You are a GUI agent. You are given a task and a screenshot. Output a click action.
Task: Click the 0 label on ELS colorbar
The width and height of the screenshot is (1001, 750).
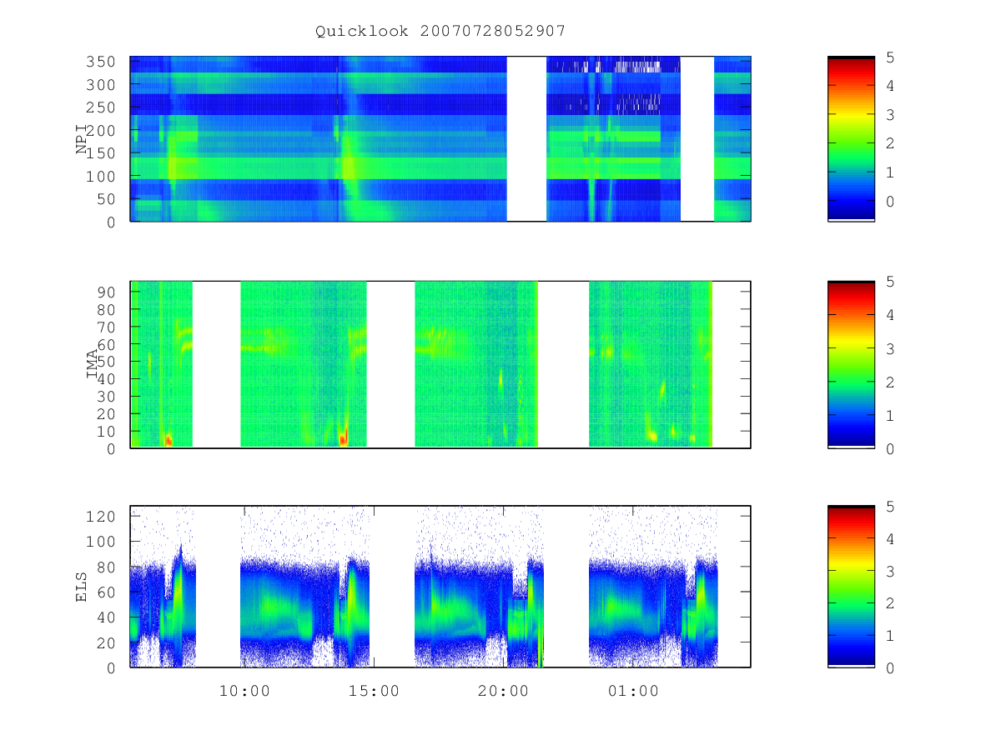coord(891,667)
